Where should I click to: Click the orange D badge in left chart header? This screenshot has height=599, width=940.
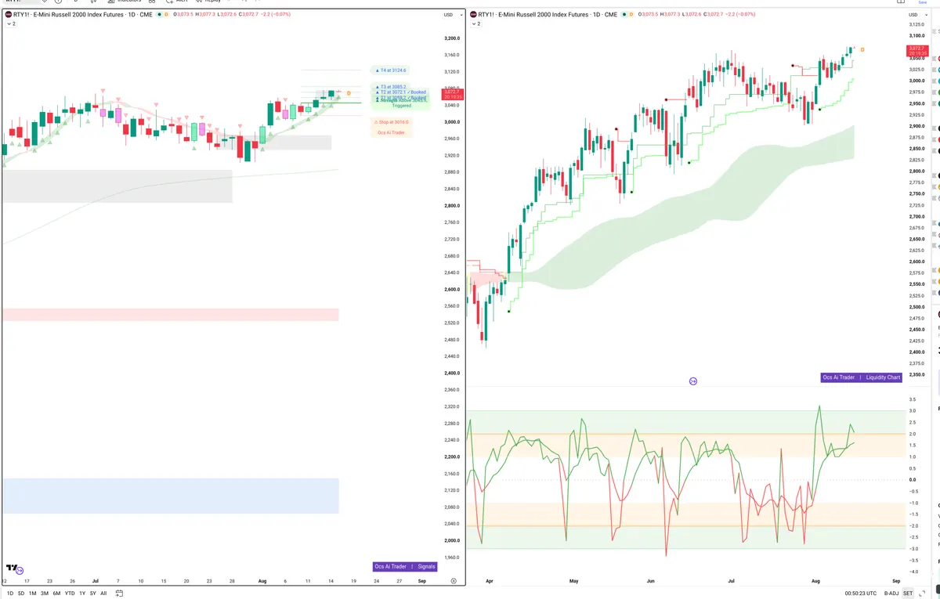167,15
